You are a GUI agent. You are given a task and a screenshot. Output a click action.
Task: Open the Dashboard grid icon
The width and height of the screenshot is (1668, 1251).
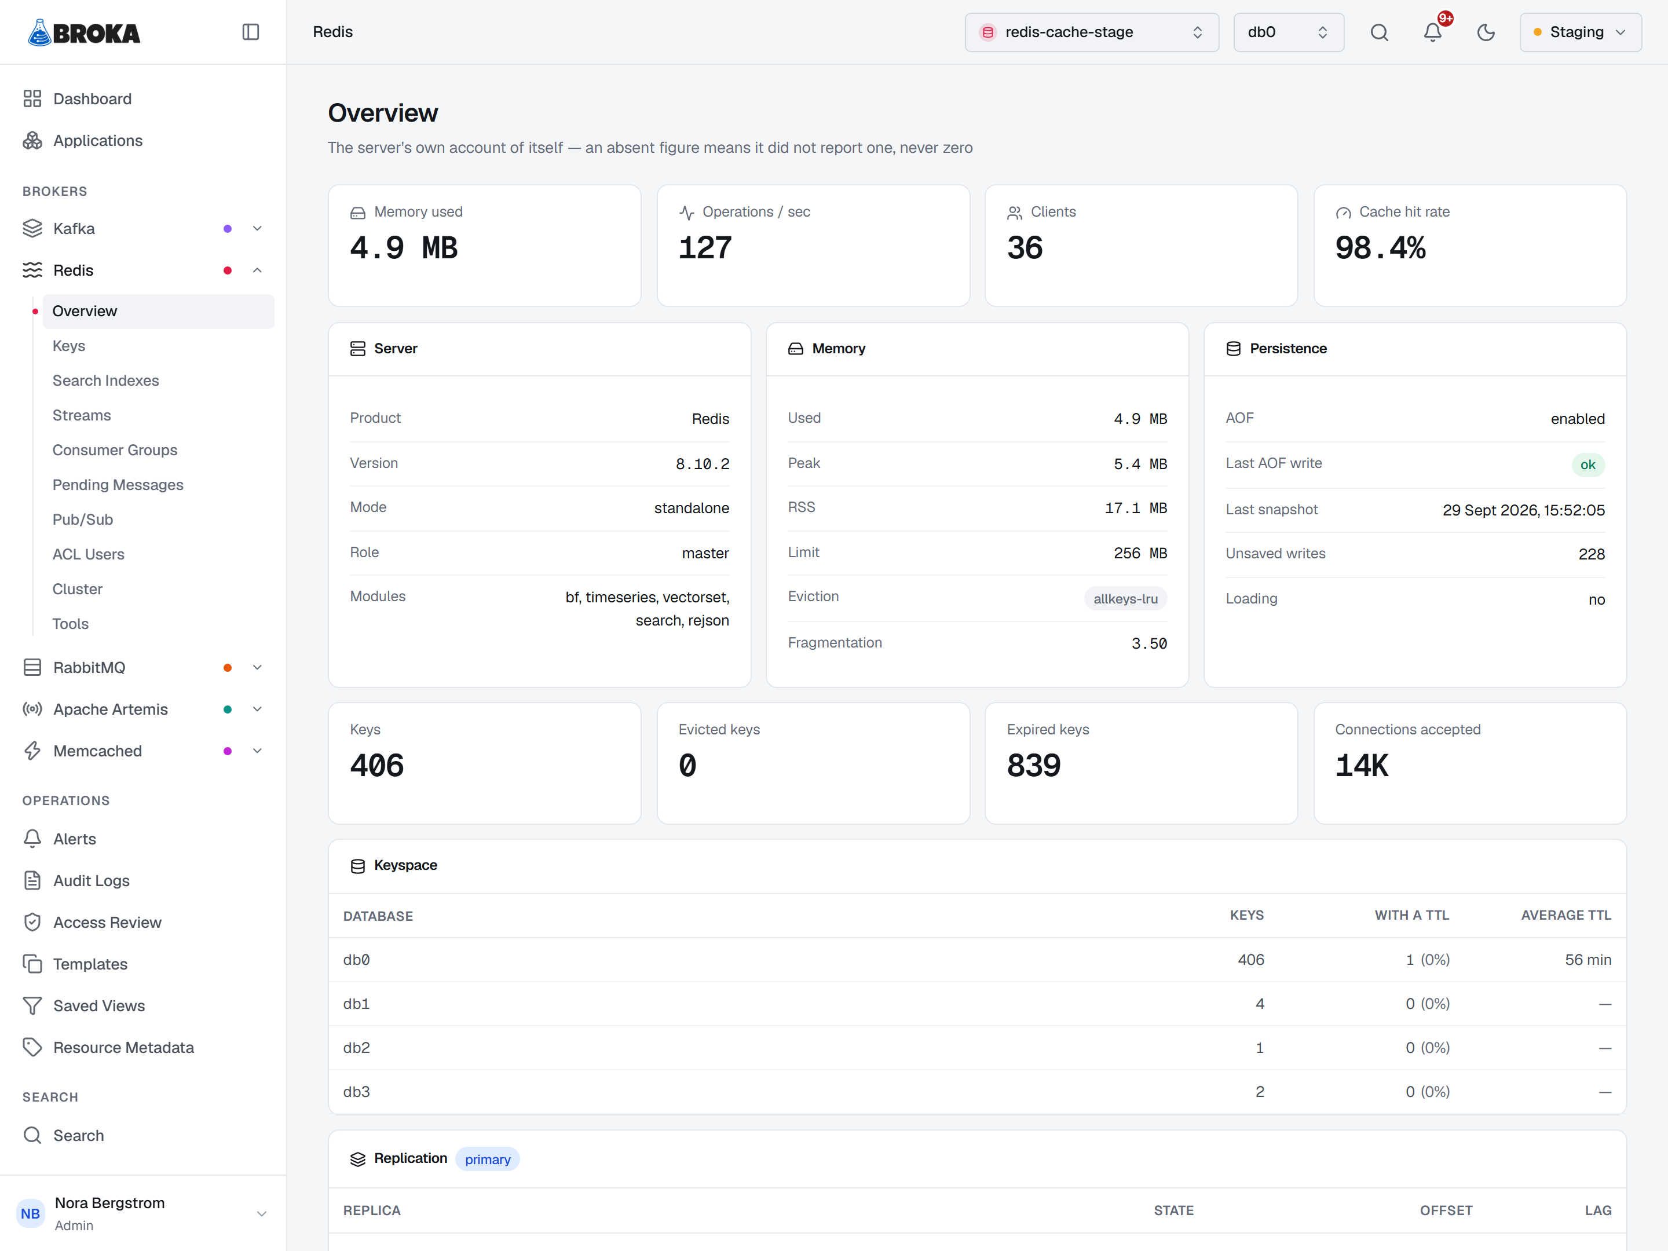coord(32,99)
